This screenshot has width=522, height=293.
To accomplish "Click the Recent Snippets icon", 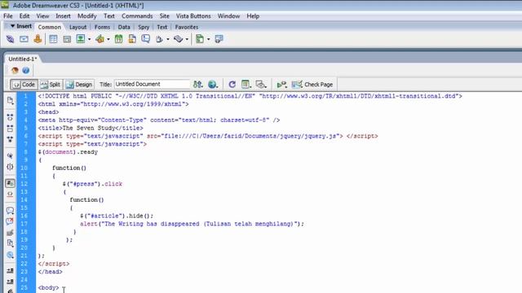I will 10,243.
